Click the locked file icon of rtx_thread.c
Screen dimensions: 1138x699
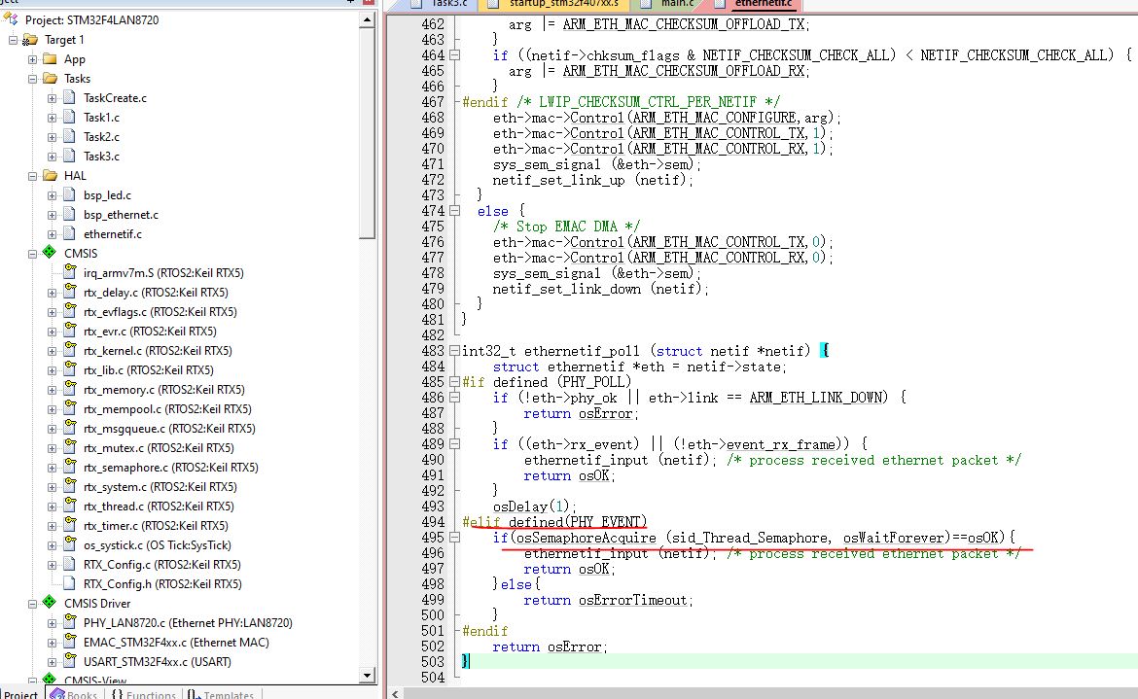[70, 506]
